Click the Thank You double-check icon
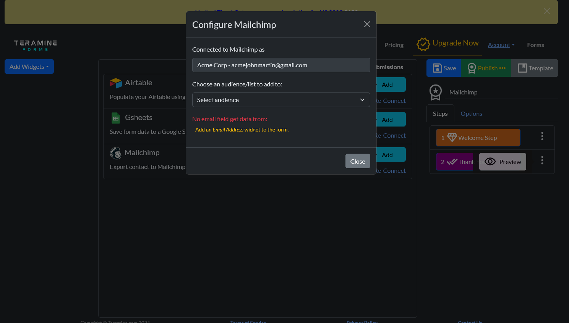This screenshot has width=569, height=323. click(452, 162)
